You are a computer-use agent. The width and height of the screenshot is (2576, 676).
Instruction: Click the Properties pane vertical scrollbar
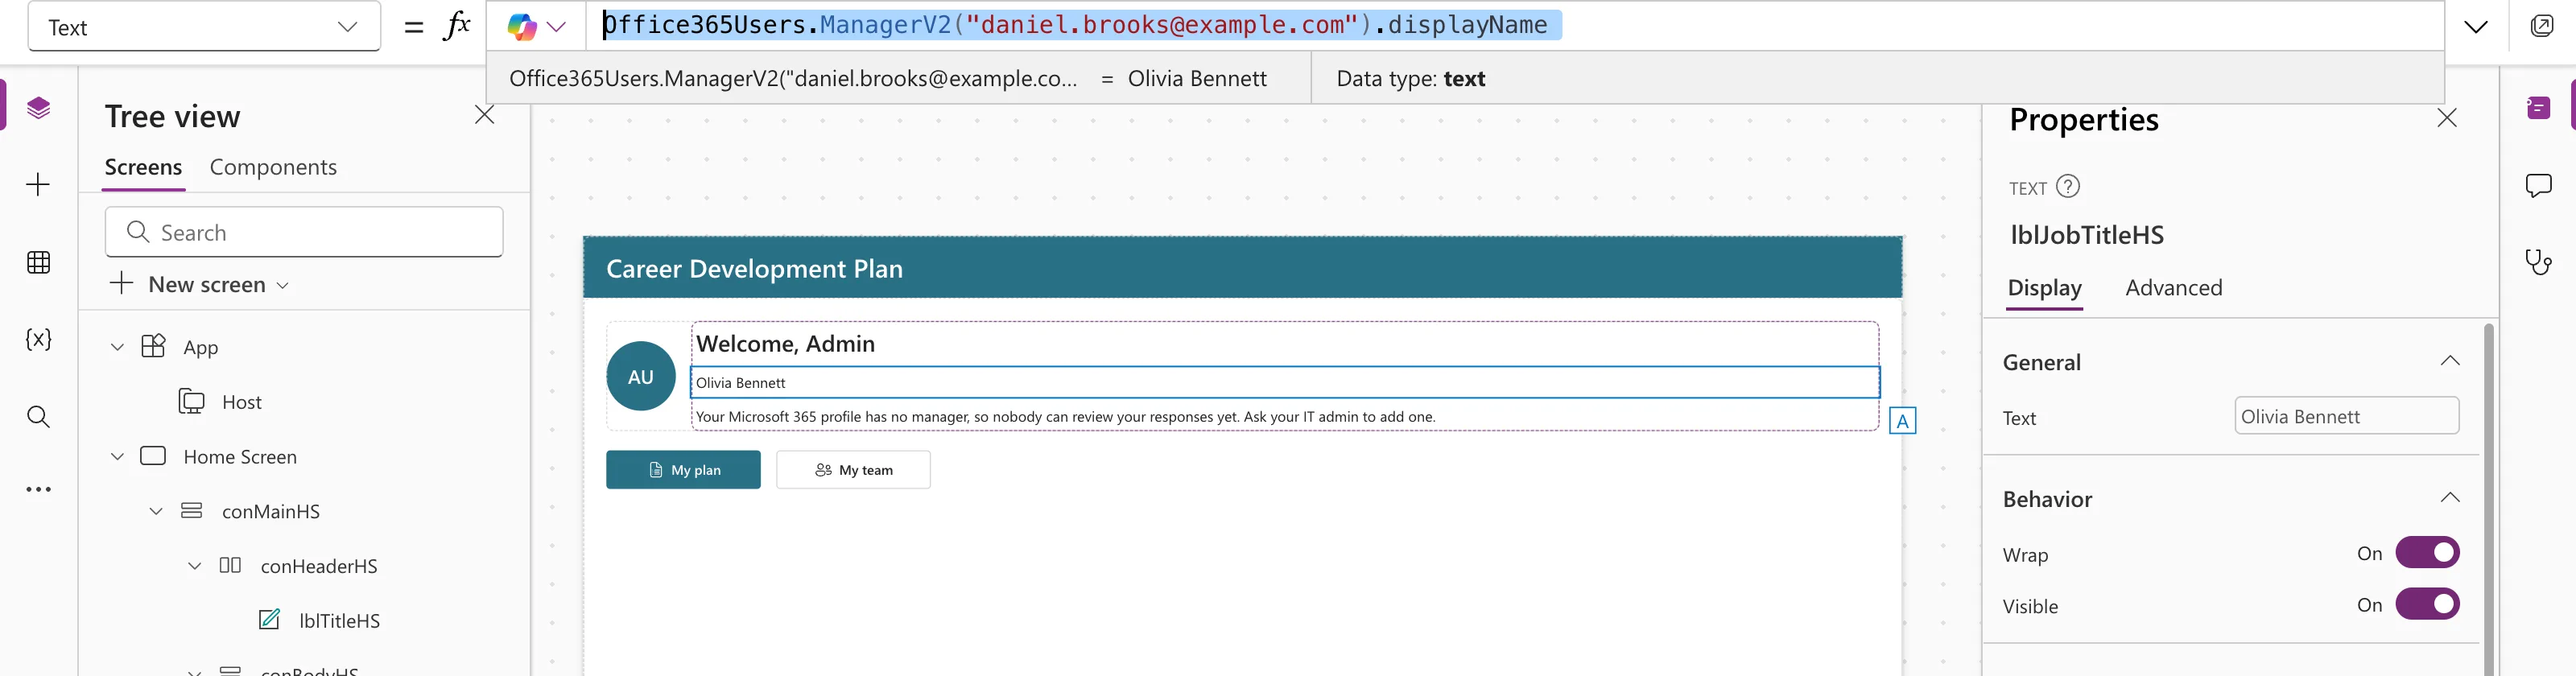pyautogui.click(x=2488, y=500)
